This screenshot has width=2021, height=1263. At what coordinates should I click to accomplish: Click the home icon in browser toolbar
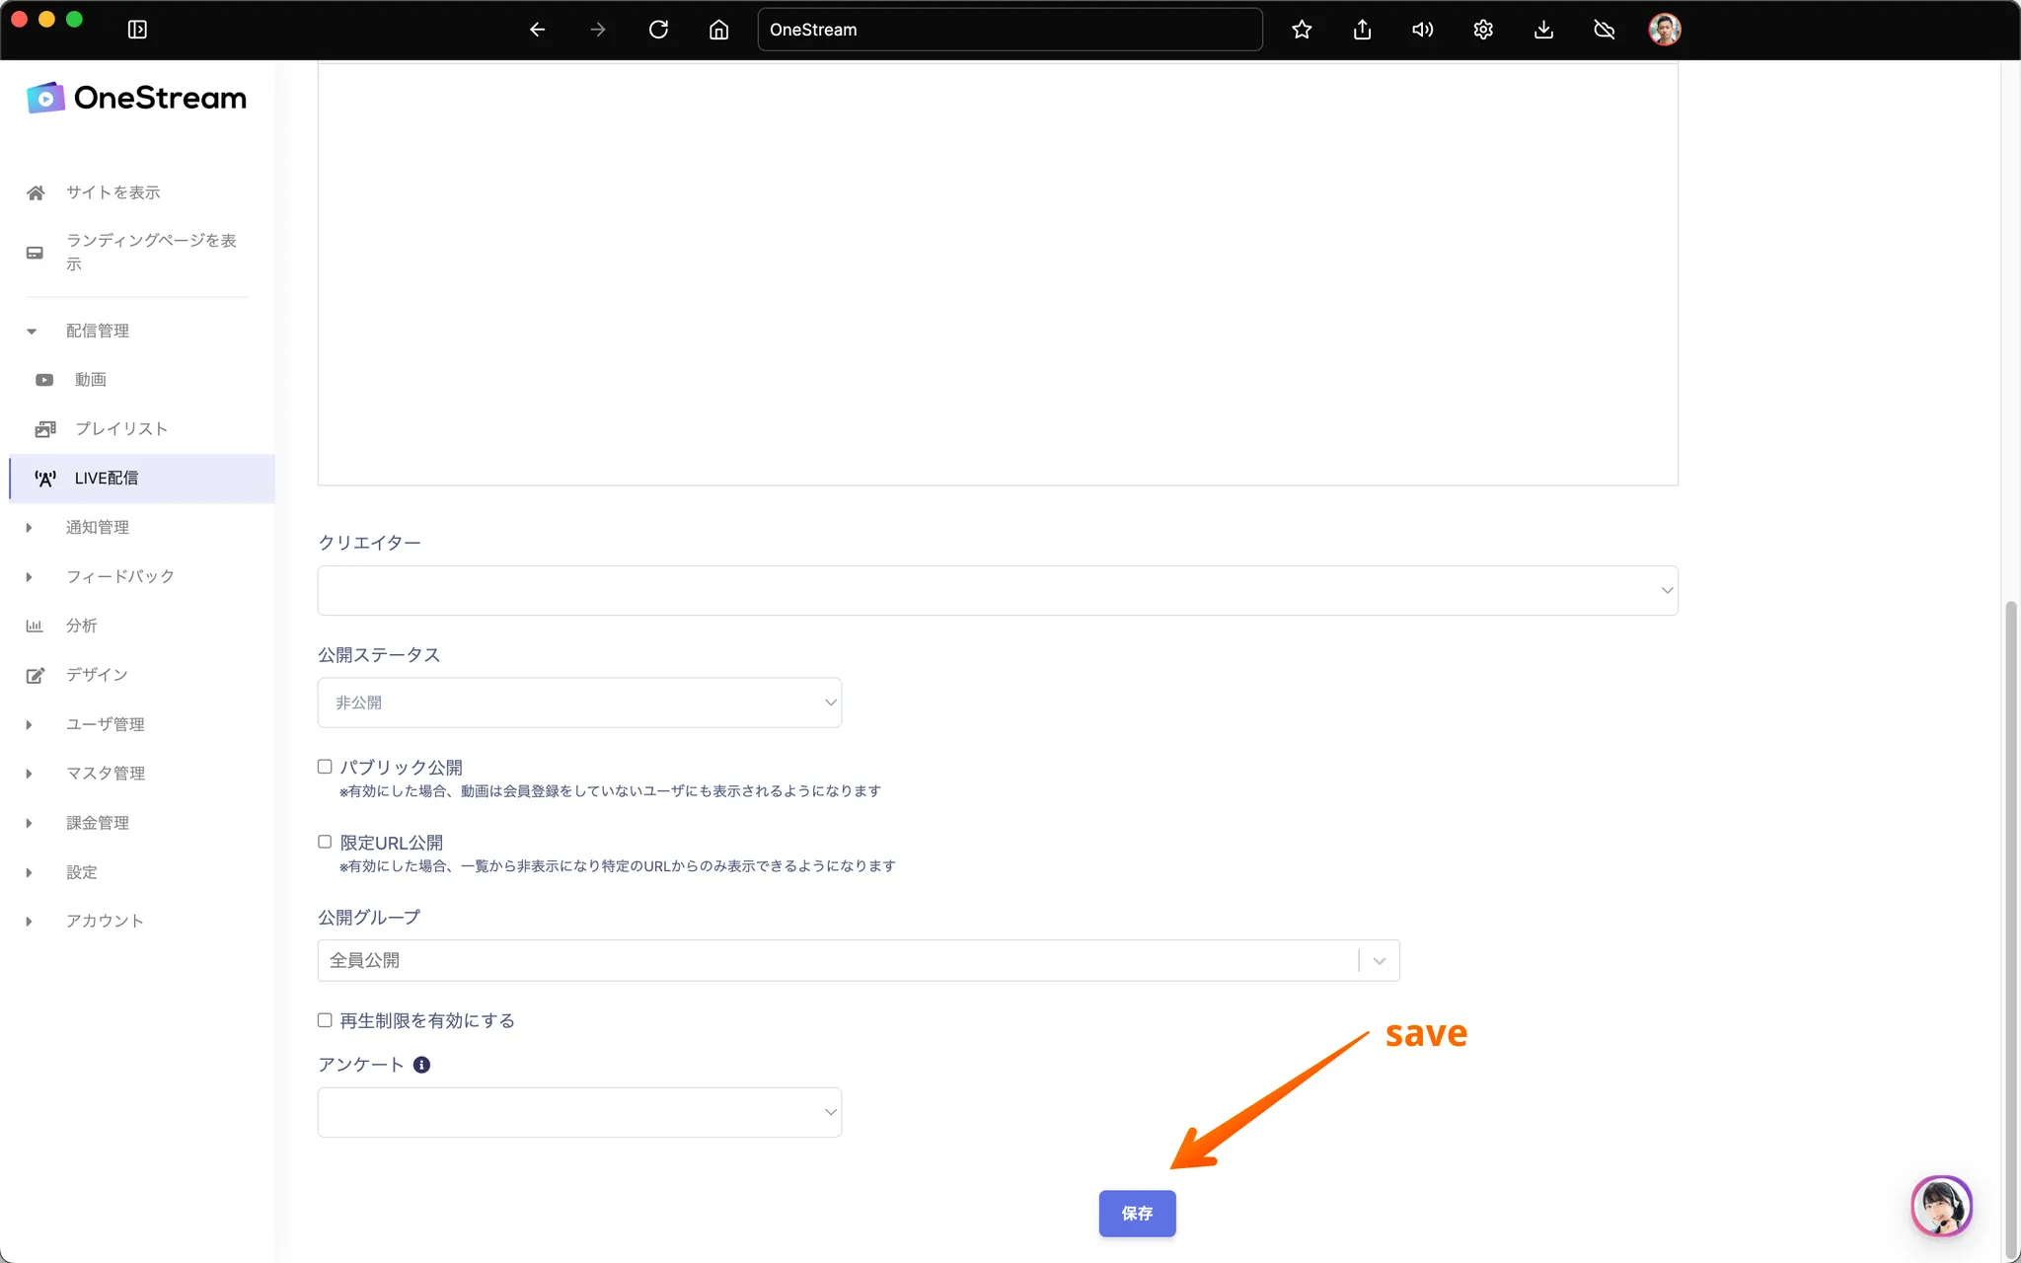(718, 30)
